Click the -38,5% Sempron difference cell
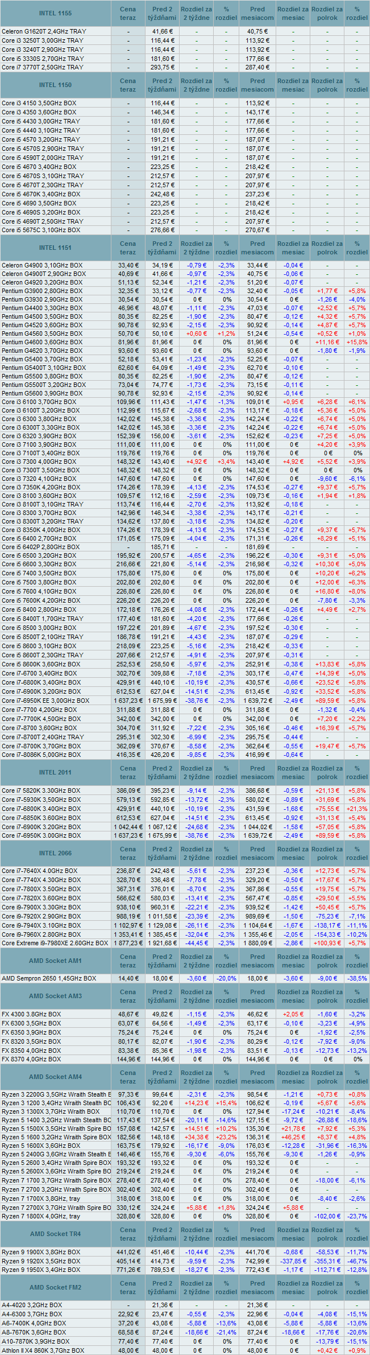Image resolution: width=370 pixels, height=1355 pixels. click(x=357, y=978)
